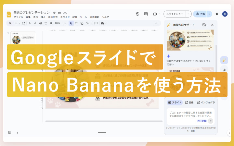Select the text box tool
This screenshot has width=234, height=146.
click(76, 23)
